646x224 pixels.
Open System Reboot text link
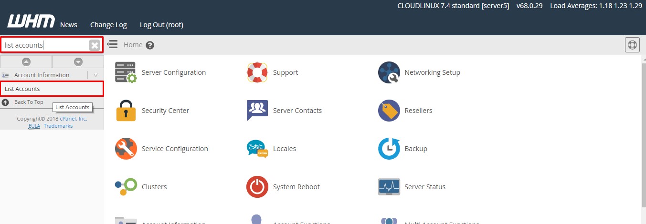pyautogui.click(x=297, y=187)
